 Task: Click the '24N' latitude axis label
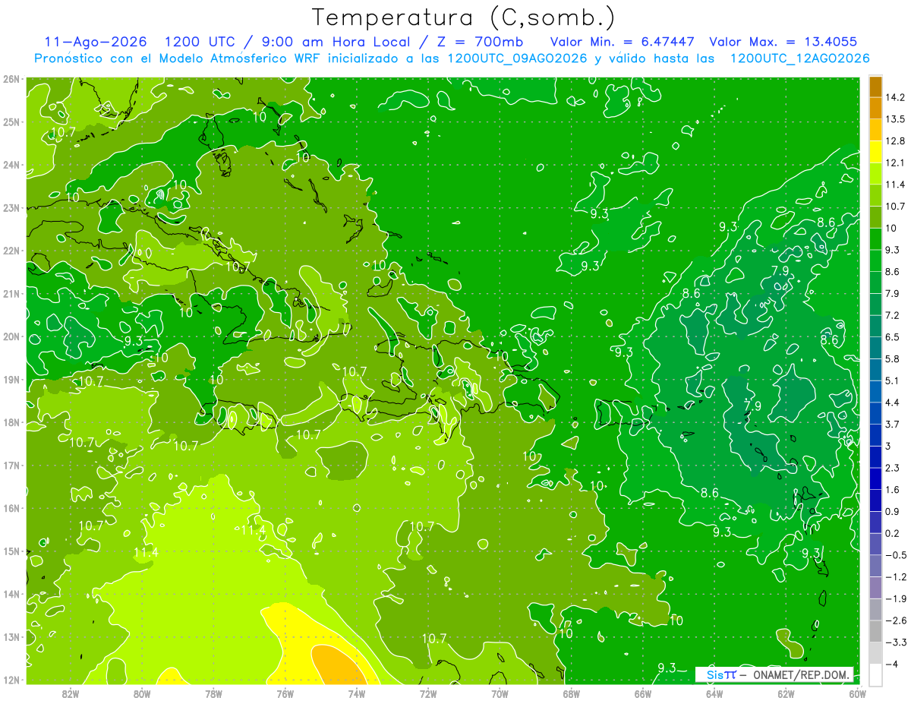point(11,165)
